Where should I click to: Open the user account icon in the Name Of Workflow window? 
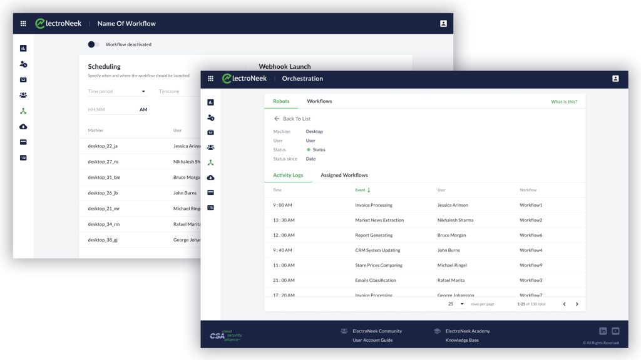tap(443, 24)
